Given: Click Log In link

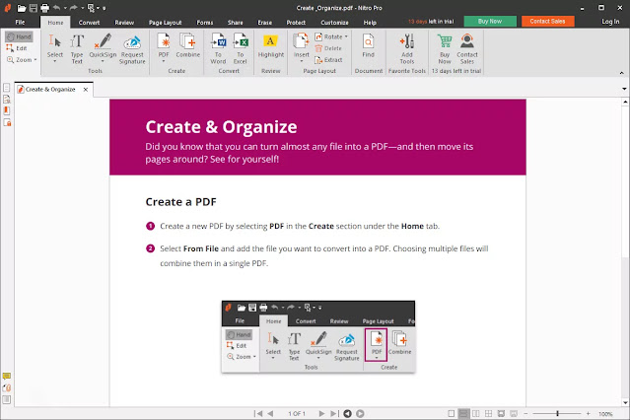Looking at the screenshot, I should tap(610, 22).
